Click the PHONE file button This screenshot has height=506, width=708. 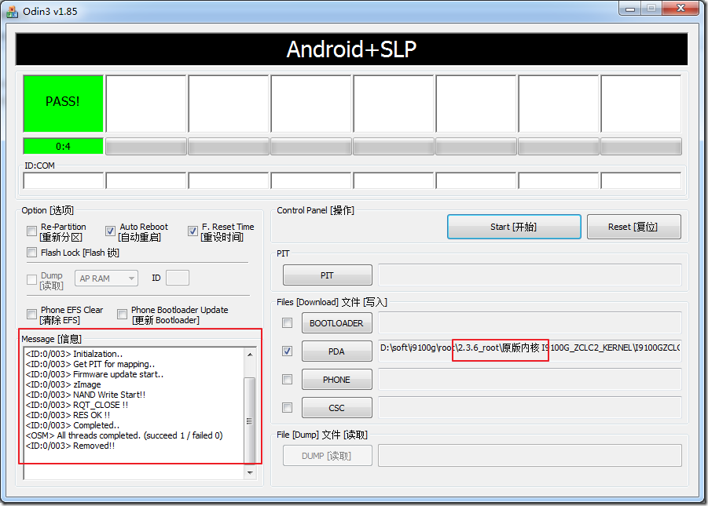pyautogui.click(x=337, y=380)
